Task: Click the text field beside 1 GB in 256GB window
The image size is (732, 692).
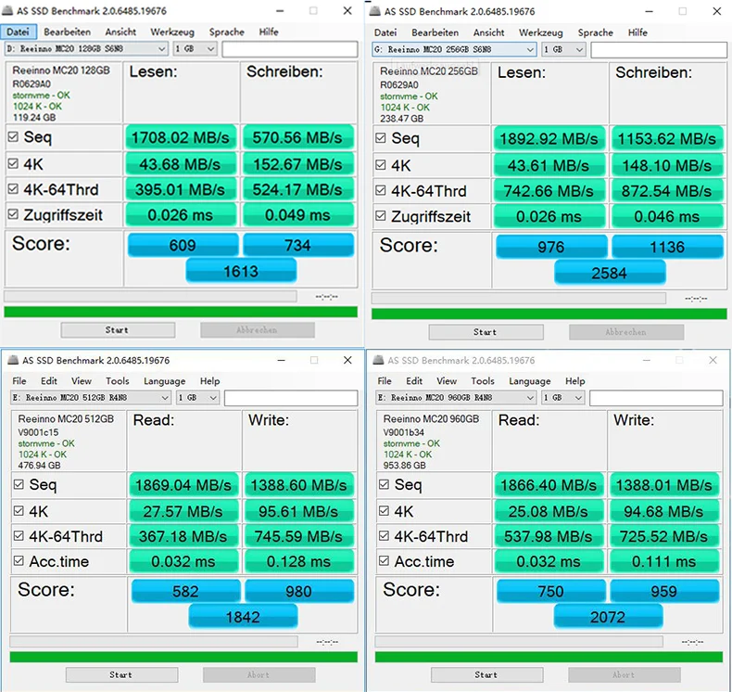Action: click(x=659, y=50)
